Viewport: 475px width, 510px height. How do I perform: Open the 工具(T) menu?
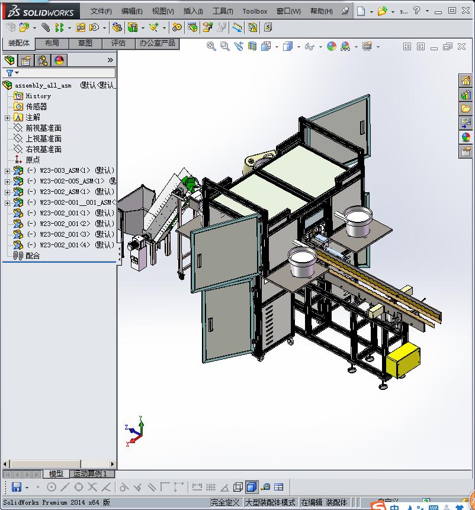pos(223,11)
